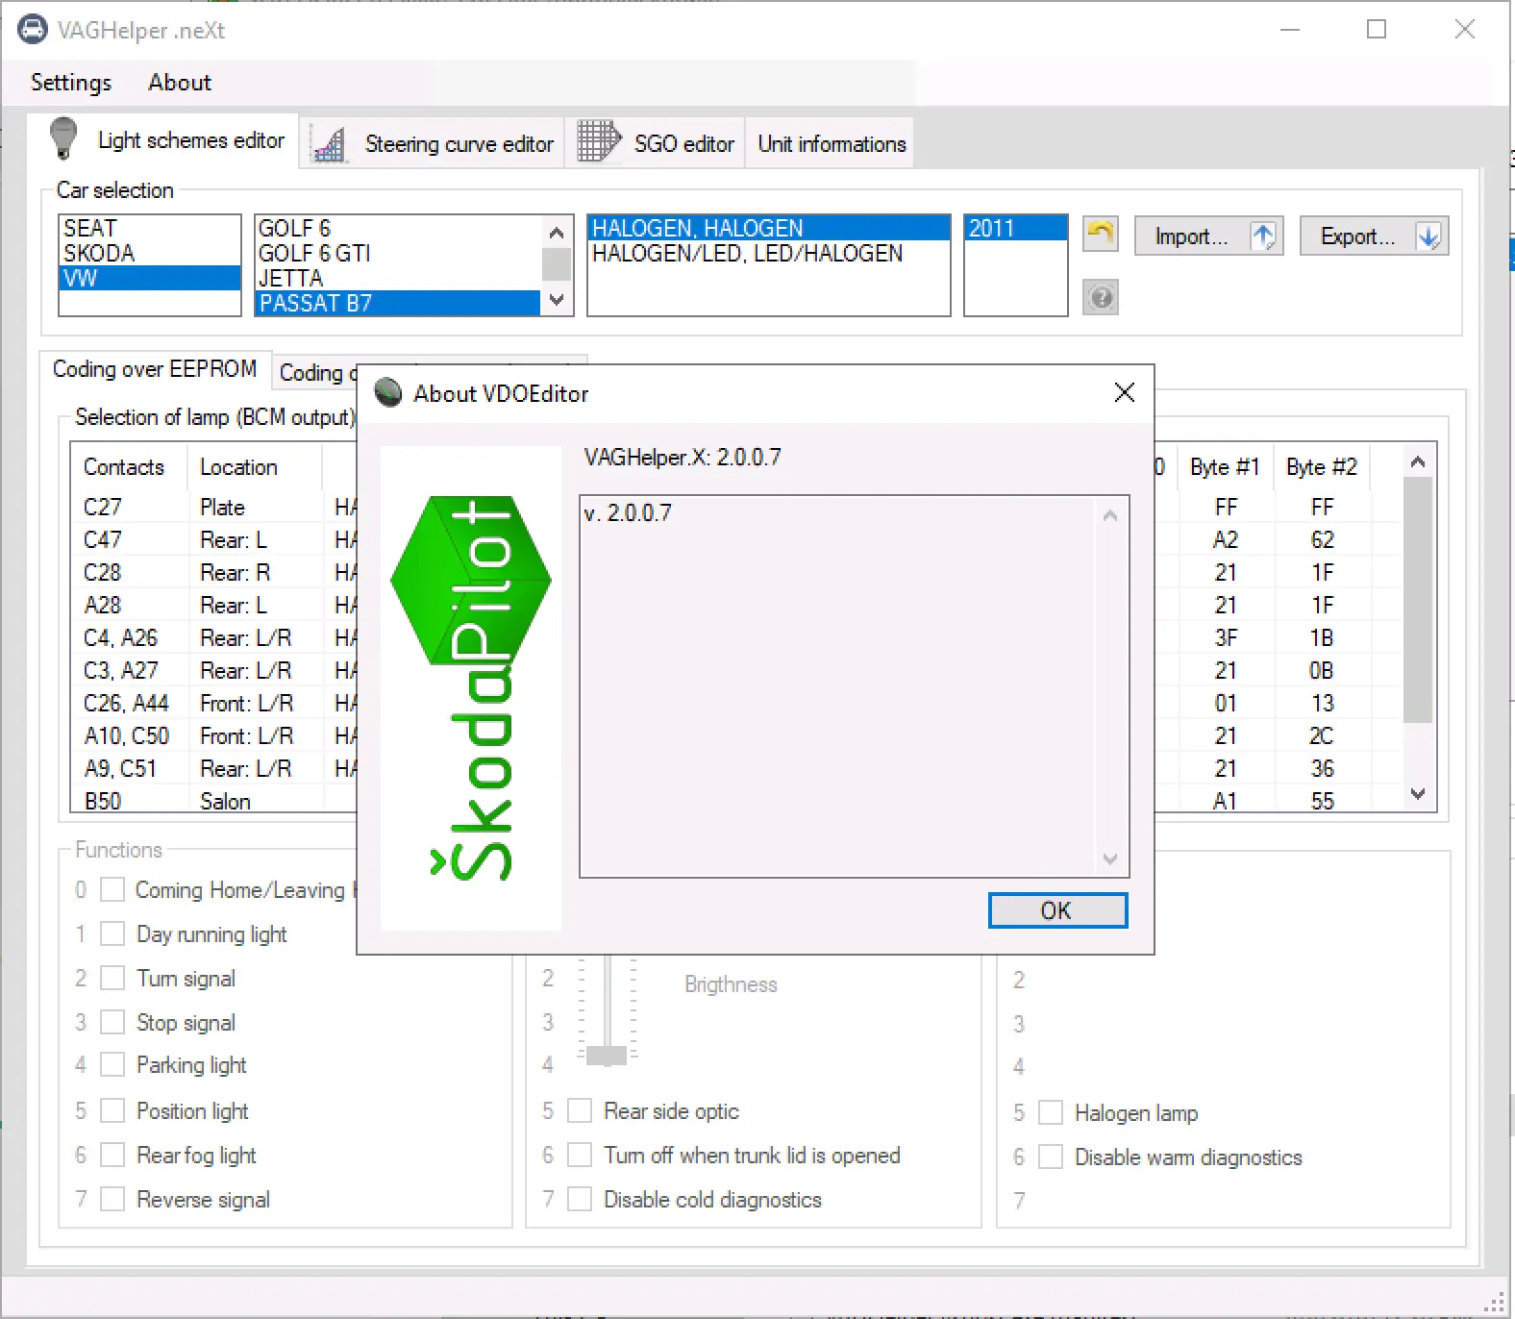Switch to Unit informations tab
The width and height of the screenshot is (1515, 1319).
click(832, 144)
